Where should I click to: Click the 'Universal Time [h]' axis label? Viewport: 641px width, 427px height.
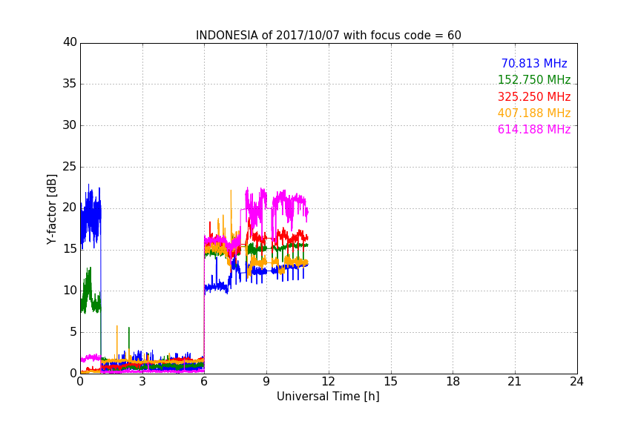pyautogui.click(x=328, y=397)
